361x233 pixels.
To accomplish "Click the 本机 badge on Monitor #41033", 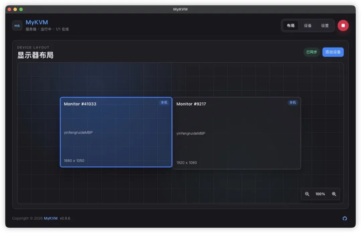I will (164, 102).
